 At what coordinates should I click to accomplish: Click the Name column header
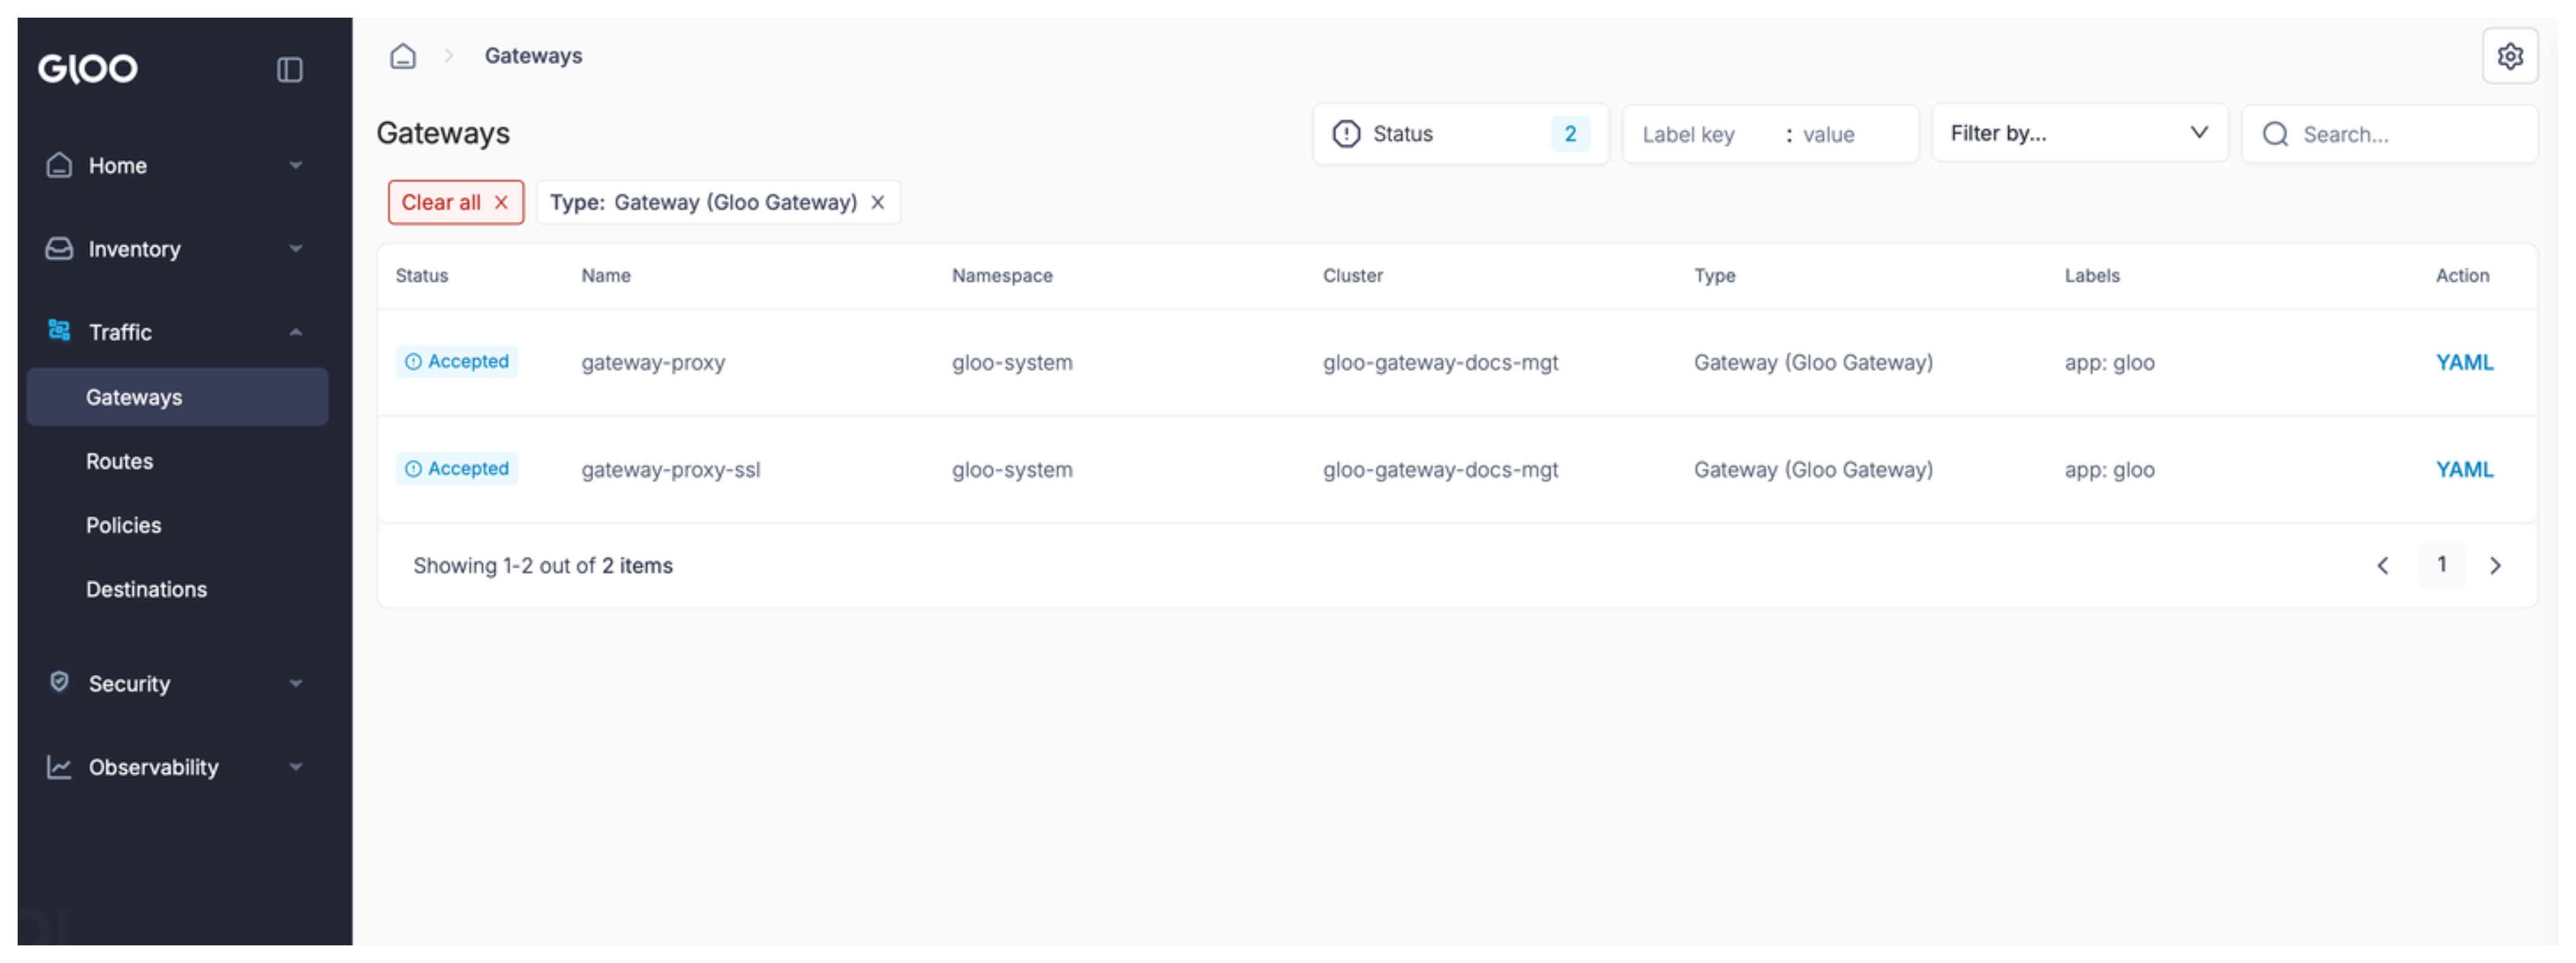click(606, 275)
